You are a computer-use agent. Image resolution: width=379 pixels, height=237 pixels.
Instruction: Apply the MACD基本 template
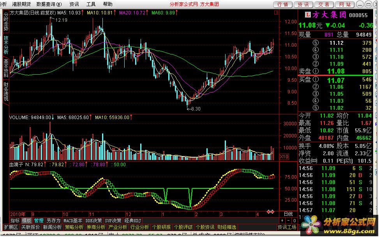point(73,221)
